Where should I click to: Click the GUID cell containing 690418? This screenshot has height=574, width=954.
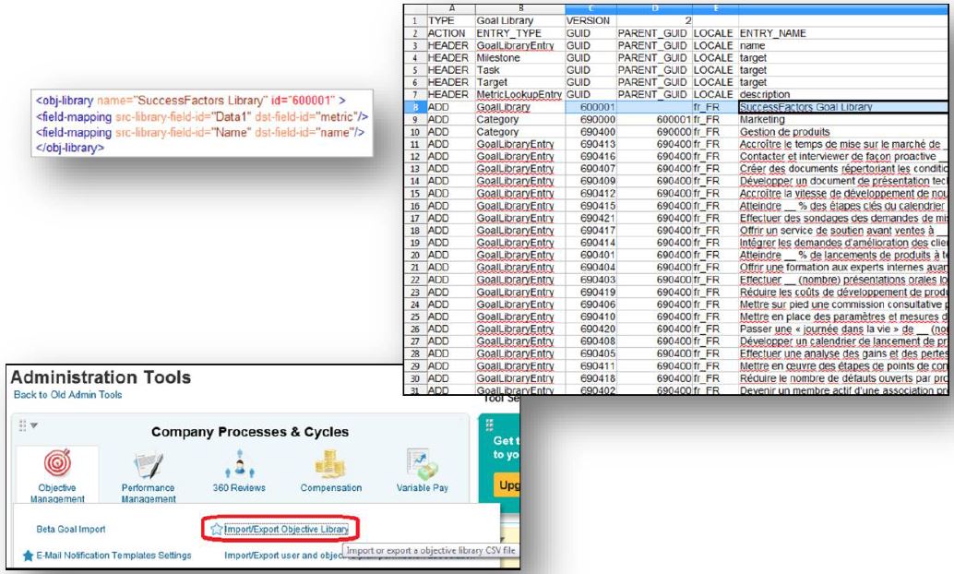590,378
